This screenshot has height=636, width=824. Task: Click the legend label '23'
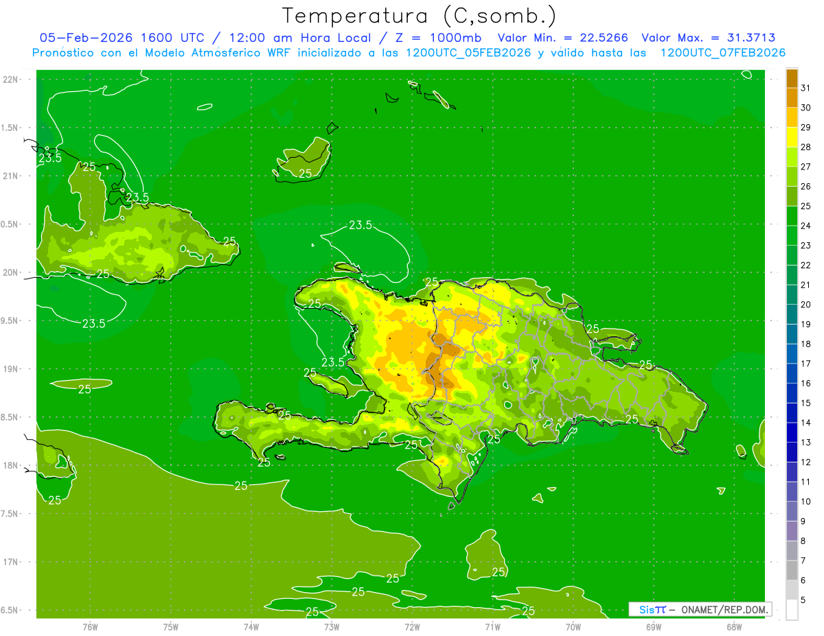[806, 246]
